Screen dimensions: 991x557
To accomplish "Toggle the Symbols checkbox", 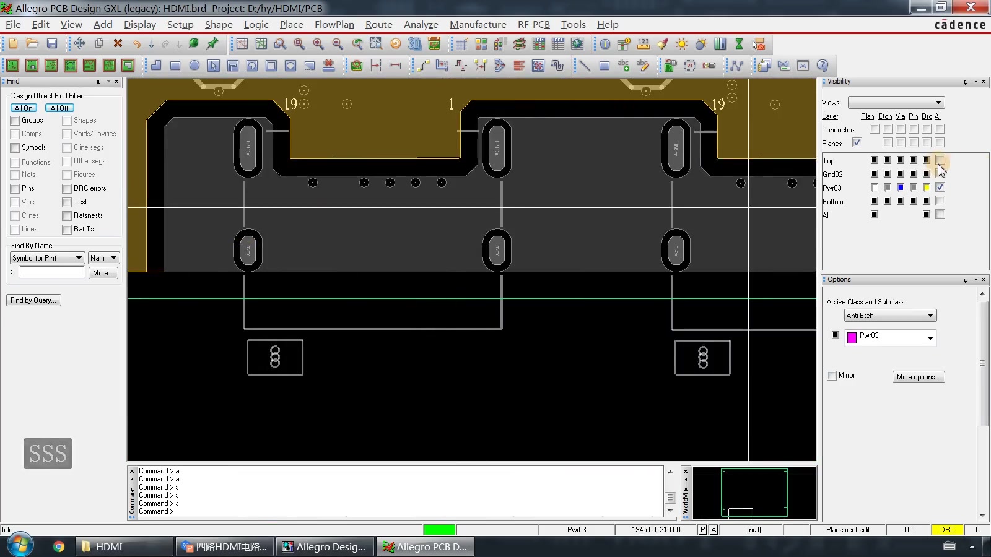I will [15, 147].
